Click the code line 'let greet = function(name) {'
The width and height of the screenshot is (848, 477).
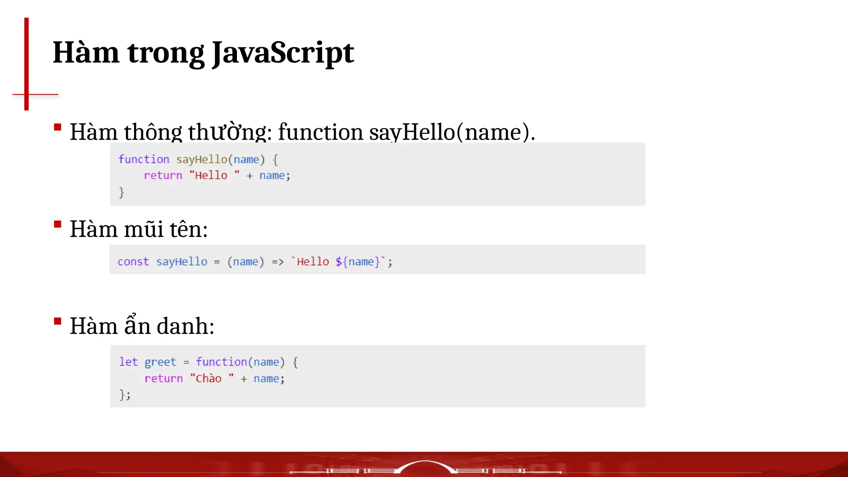(x=208, y=362)
